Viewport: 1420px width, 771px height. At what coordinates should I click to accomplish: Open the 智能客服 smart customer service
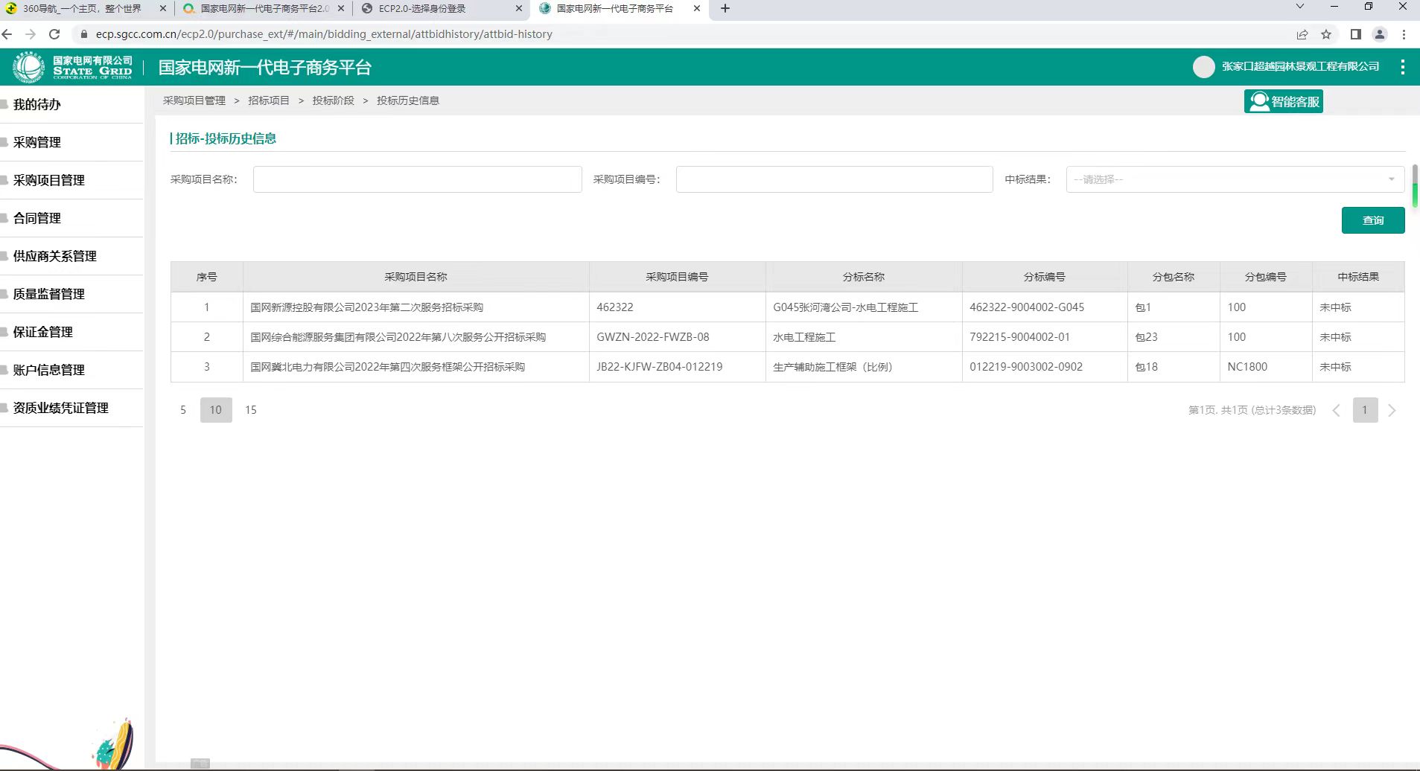1283,101
